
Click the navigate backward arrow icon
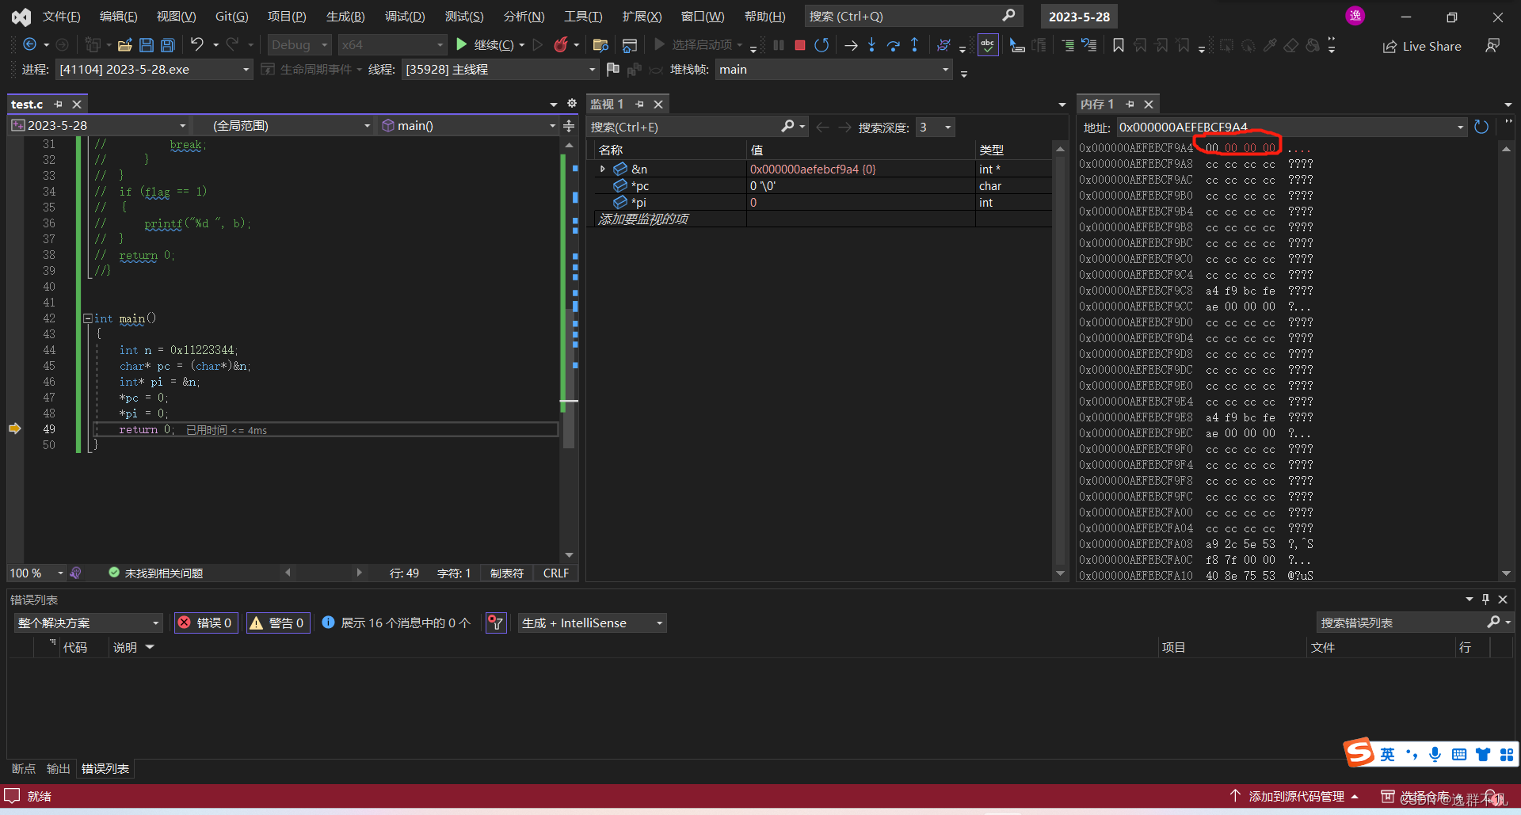pos(29,45)
